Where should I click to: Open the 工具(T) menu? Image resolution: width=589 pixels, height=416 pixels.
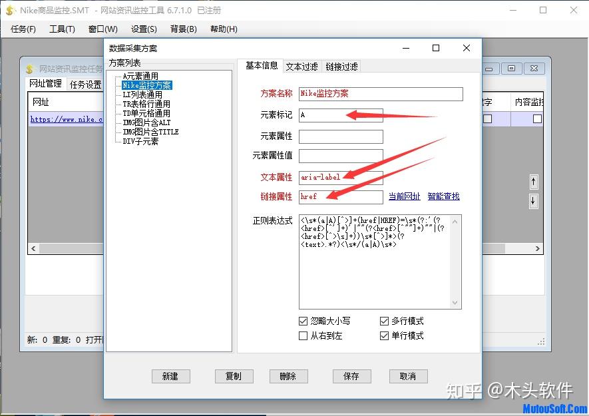62,29
